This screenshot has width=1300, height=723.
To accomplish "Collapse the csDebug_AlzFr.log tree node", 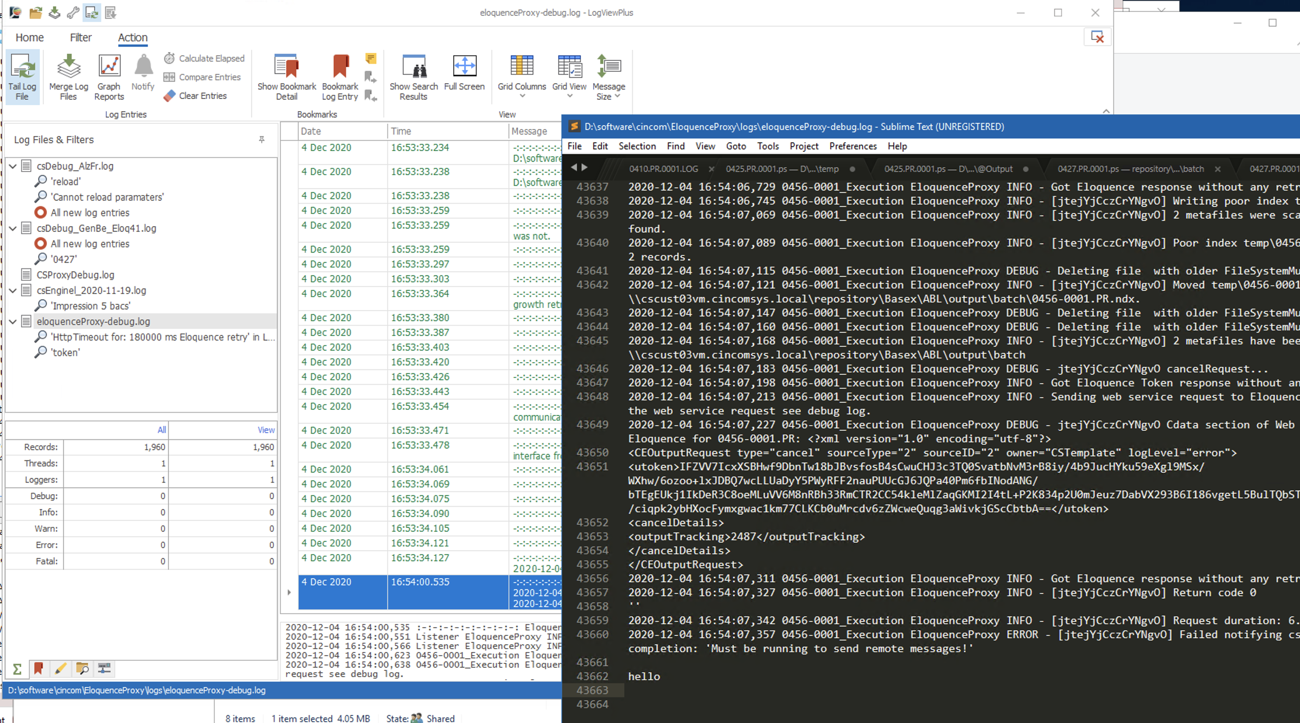I will pos(13,166).
